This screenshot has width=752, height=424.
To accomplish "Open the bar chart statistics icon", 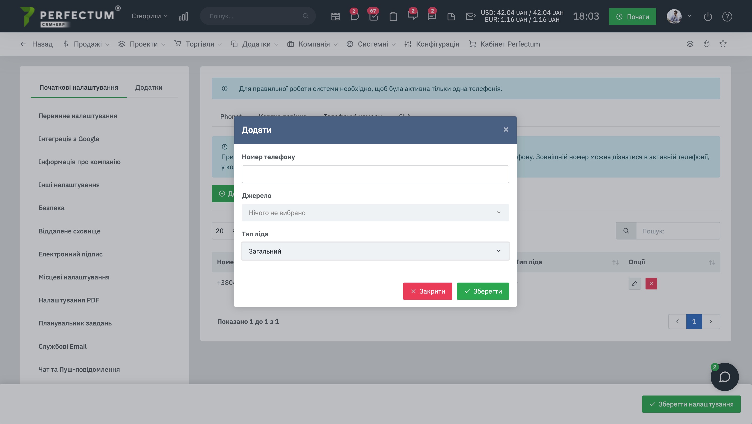I will tap(183, 17).
